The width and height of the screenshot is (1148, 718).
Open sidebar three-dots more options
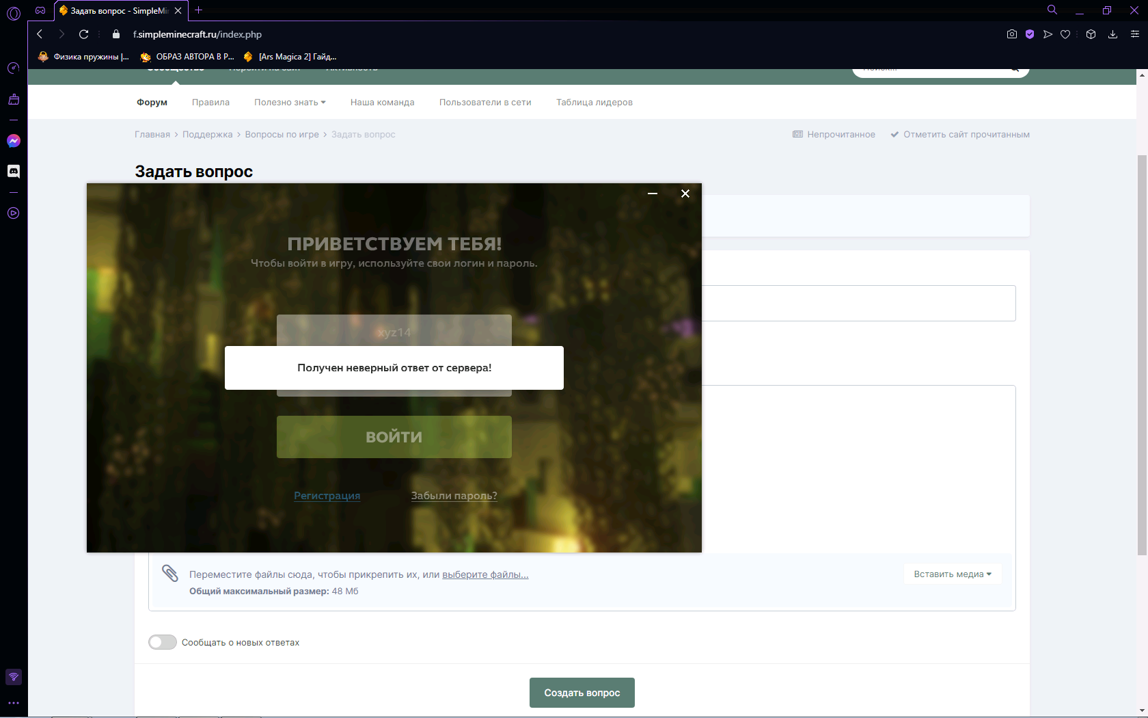tap(14, 703)
